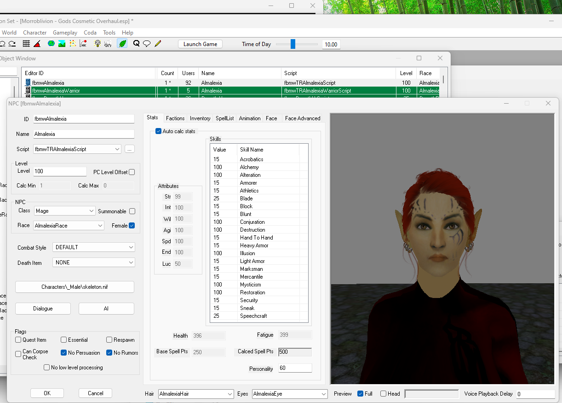Switch to the Factions tab
The height and width of the screenshot is (403, 562).
[x=175, y=118]
